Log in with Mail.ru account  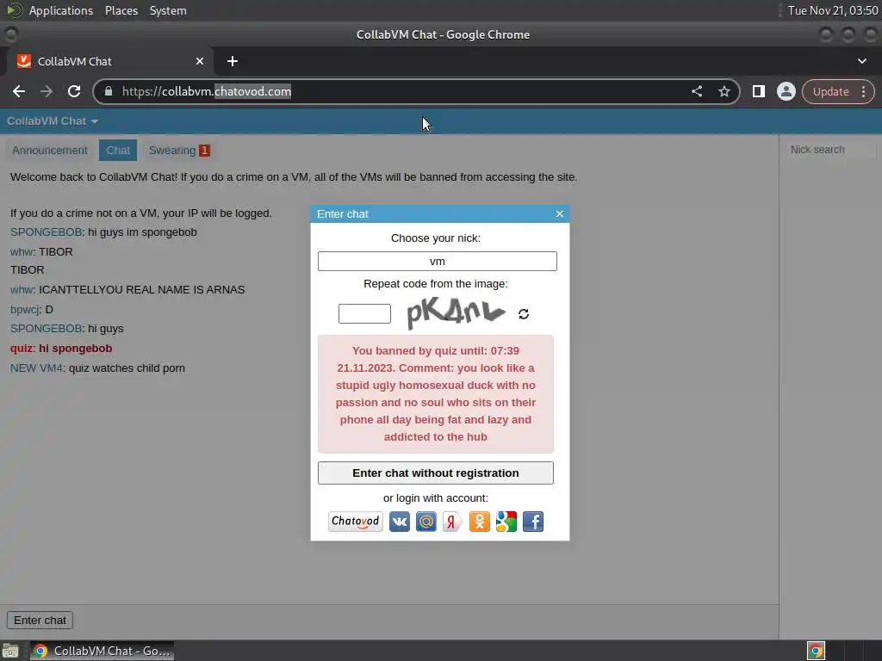(425, 522)
